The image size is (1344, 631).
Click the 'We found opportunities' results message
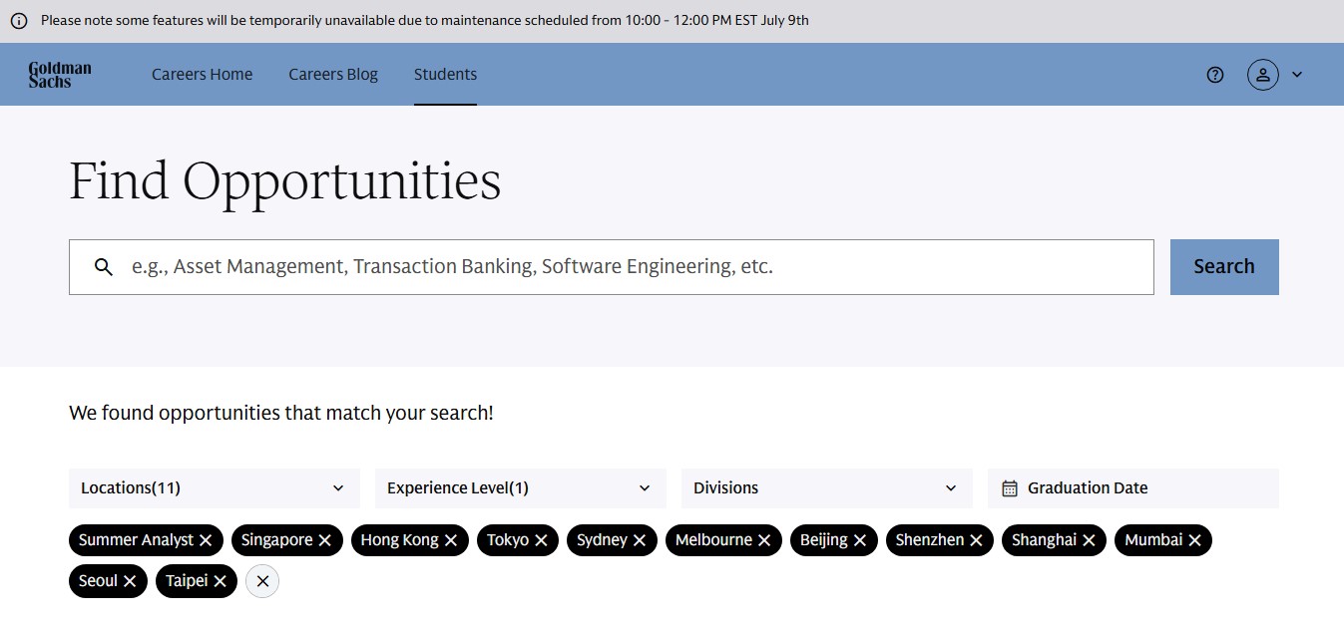tap(281, 413)
